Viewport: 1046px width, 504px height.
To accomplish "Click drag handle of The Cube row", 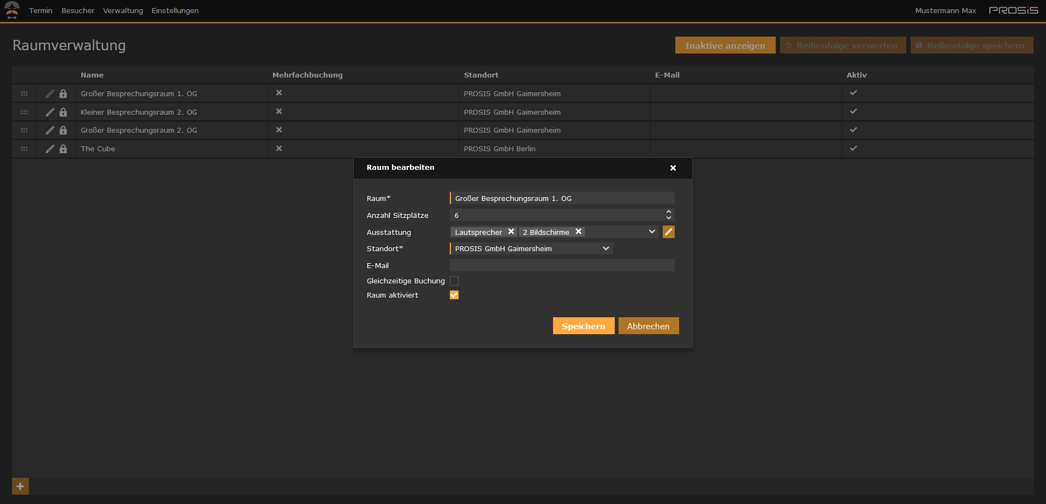I will (24, 149).
